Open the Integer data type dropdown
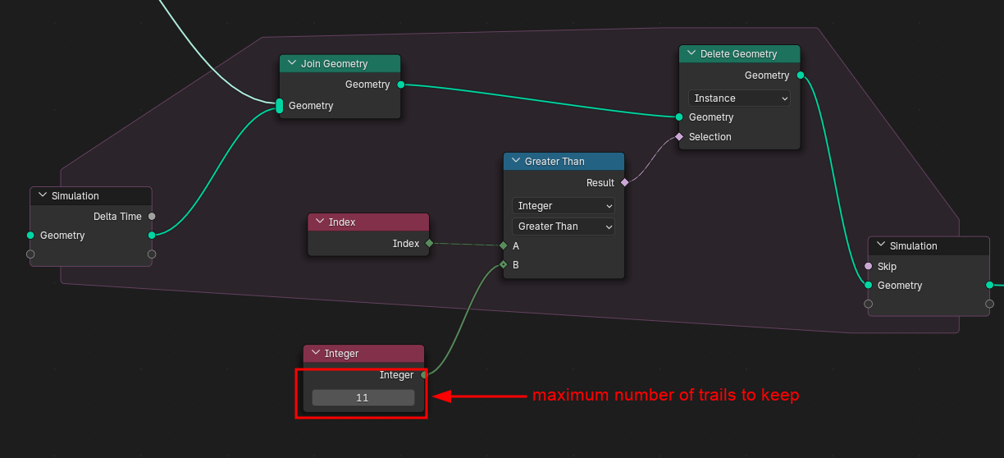The width and height of the screenshot is (1004, 458). click(564, 206)
